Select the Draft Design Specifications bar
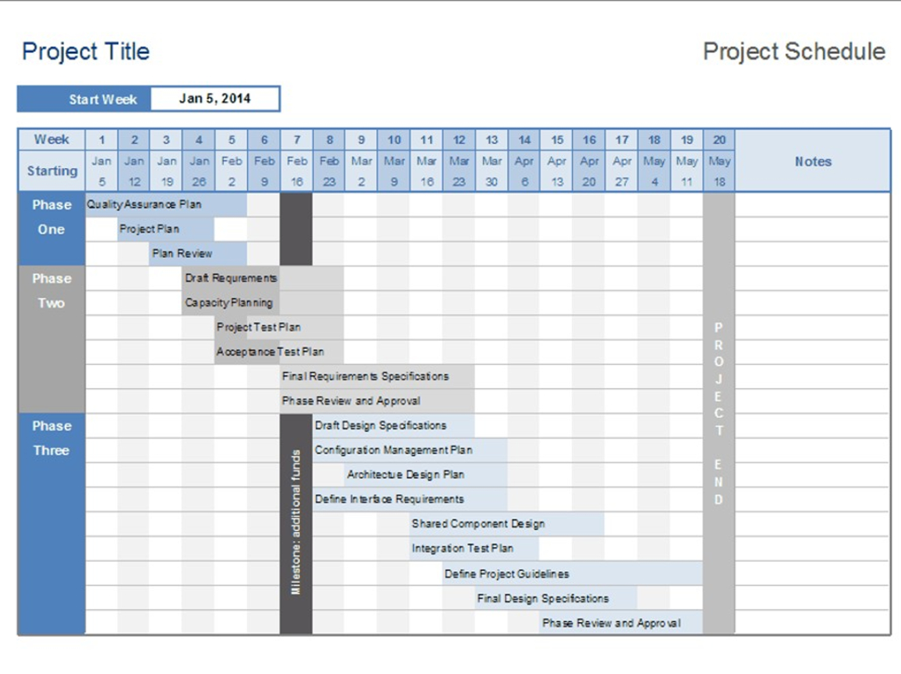 tap(393, 426)
